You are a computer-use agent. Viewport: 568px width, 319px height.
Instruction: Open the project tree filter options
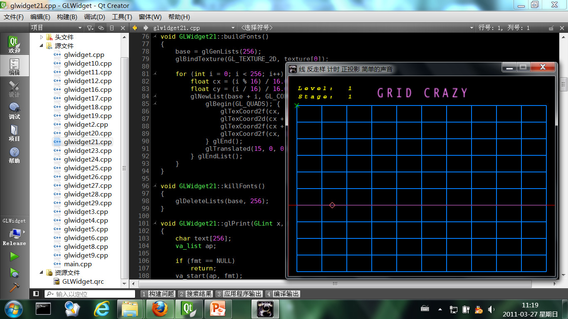pyautogui.click(x=90, y=28)
